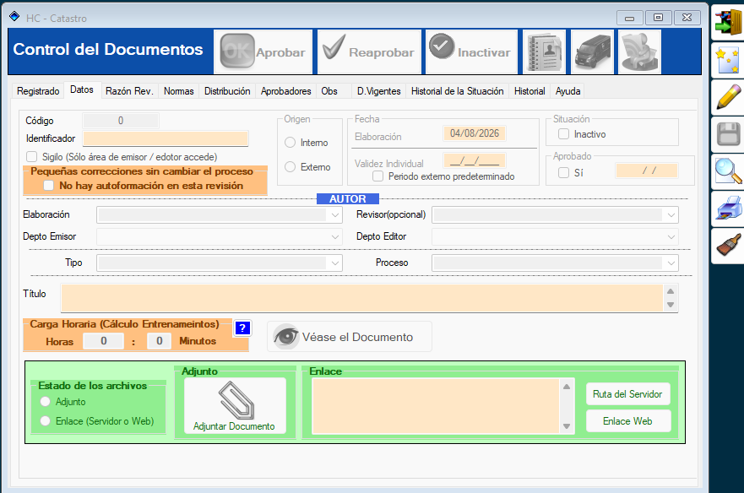Click the Aprobar OK button

click(x=263, y=51)
